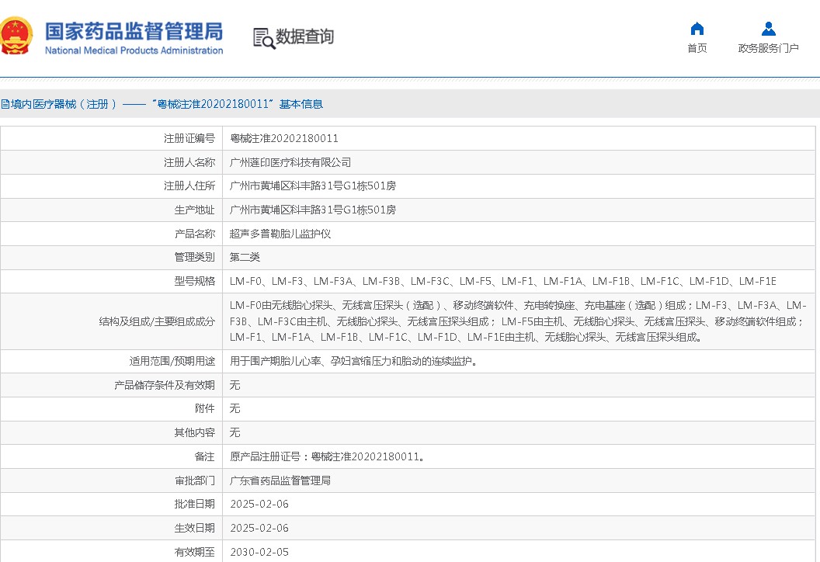Click the 结构及组成/主要组成成分 label
Image resolution: width=820 pixels, height=562 pixels.
click(x=157, y=321)
